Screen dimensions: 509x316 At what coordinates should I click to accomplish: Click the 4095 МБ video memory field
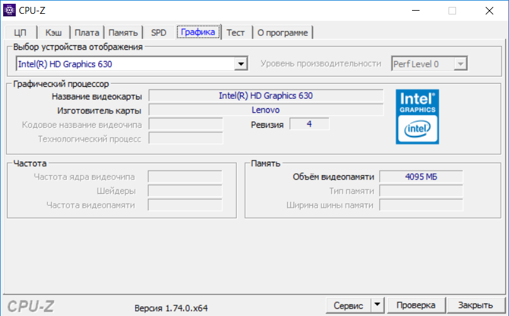click(421, 177)
